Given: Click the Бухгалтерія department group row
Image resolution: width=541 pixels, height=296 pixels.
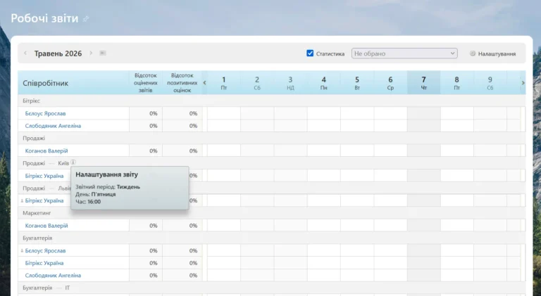Looking at the screenshot, I should (x=271, y=238).
